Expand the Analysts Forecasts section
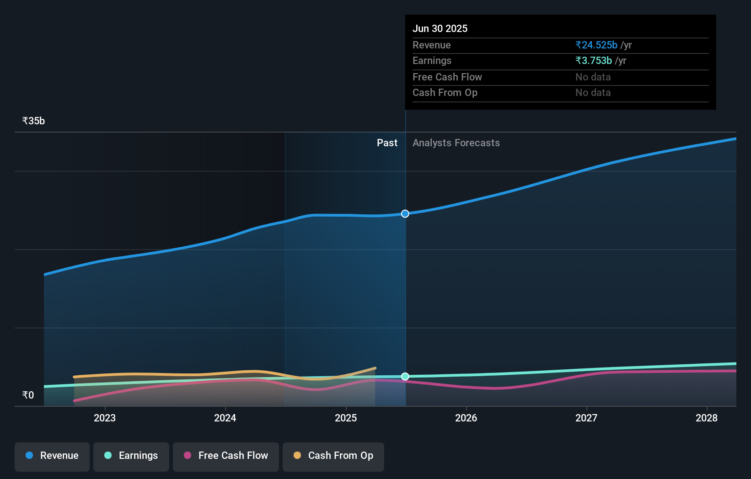751x479 pixels. click(456, 143)
